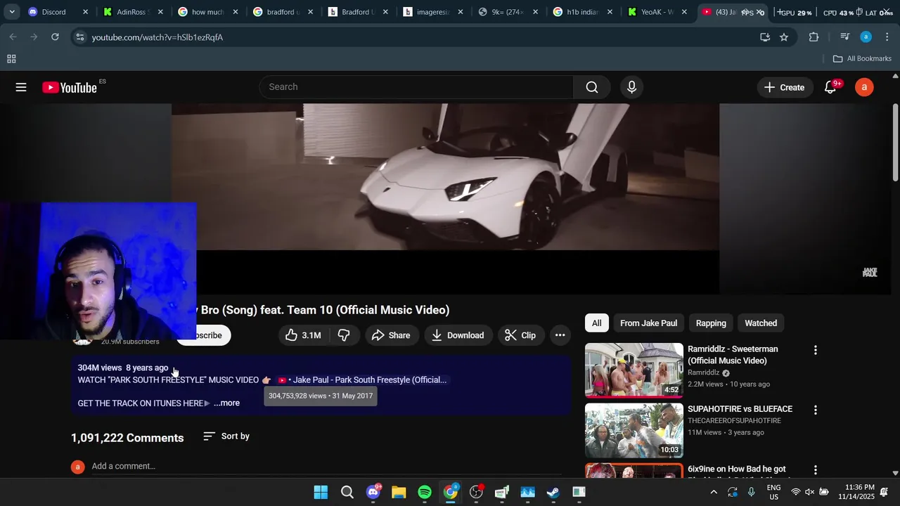Open All Bookmarks folder
900x506 pixels.
click(x=862, y=59)
